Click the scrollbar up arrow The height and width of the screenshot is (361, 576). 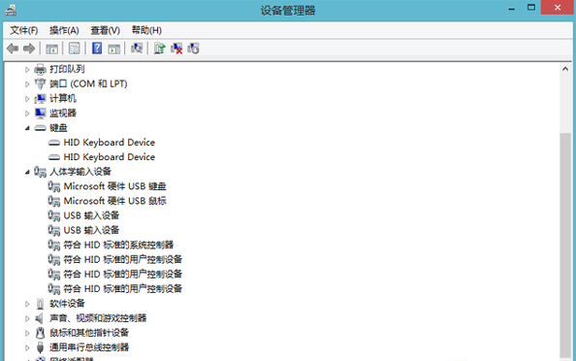565,69
